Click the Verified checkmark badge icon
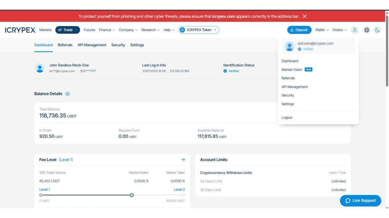The width and height of the screenshot is (389, 218). tap(225, 71)
